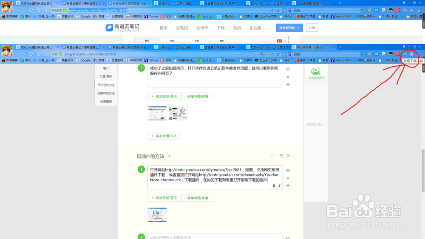
Task: Bookmark star in note.youdao.com address bar
Action: (x=278, y=10)
